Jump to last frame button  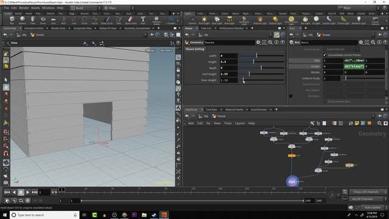pos(35,192)
